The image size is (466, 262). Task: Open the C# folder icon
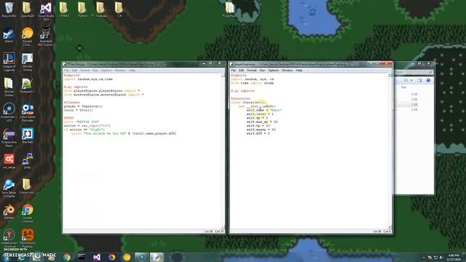point(119,9)
